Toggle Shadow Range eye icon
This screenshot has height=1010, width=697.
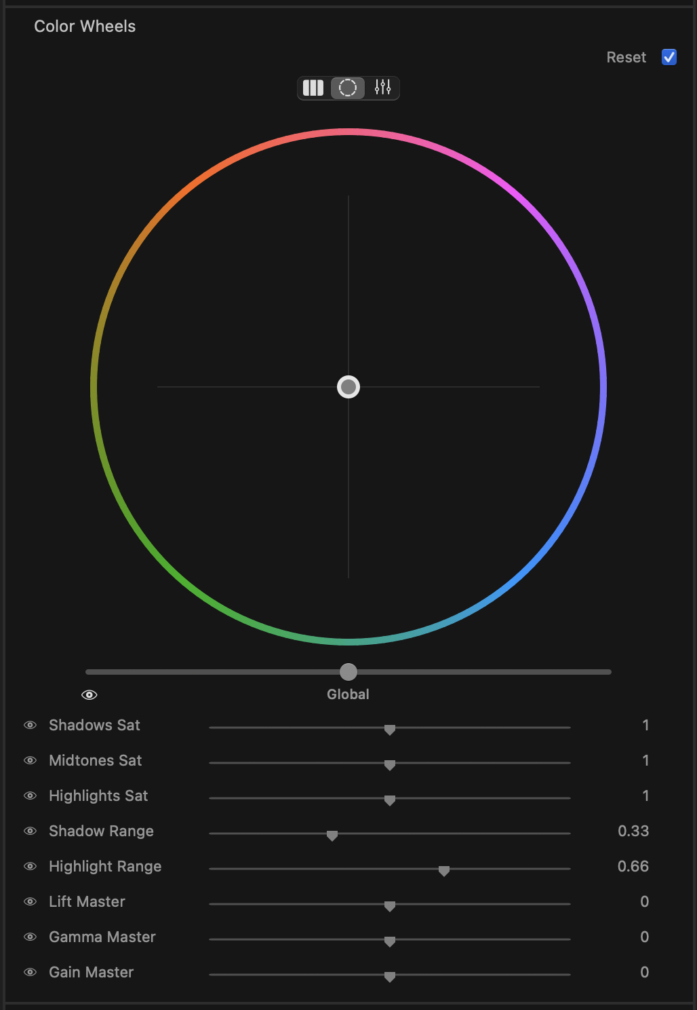(x=30, y=831)
